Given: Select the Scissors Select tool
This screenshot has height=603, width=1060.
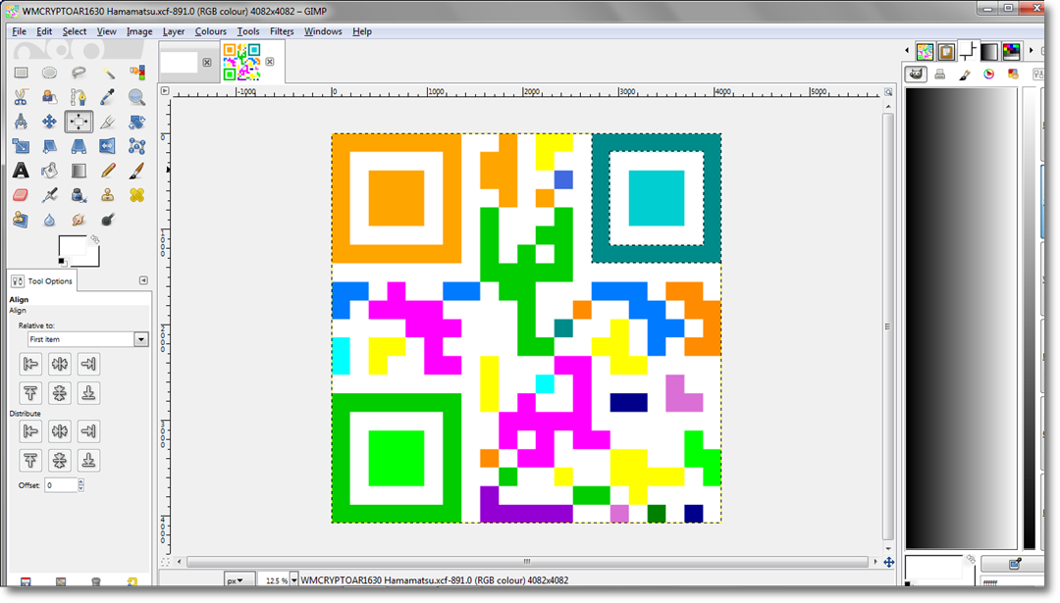Looking at the screenshot, I should 21,97.
